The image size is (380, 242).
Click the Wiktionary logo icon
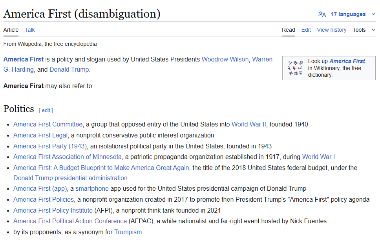tap(295, 68)
